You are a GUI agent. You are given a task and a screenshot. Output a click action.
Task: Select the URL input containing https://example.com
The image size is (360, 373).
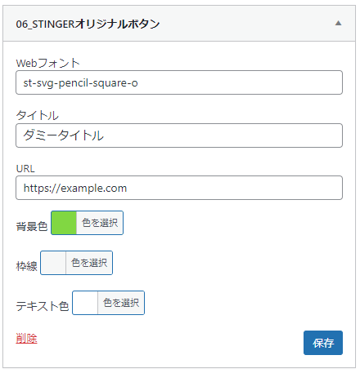click(x=179, y=188)
